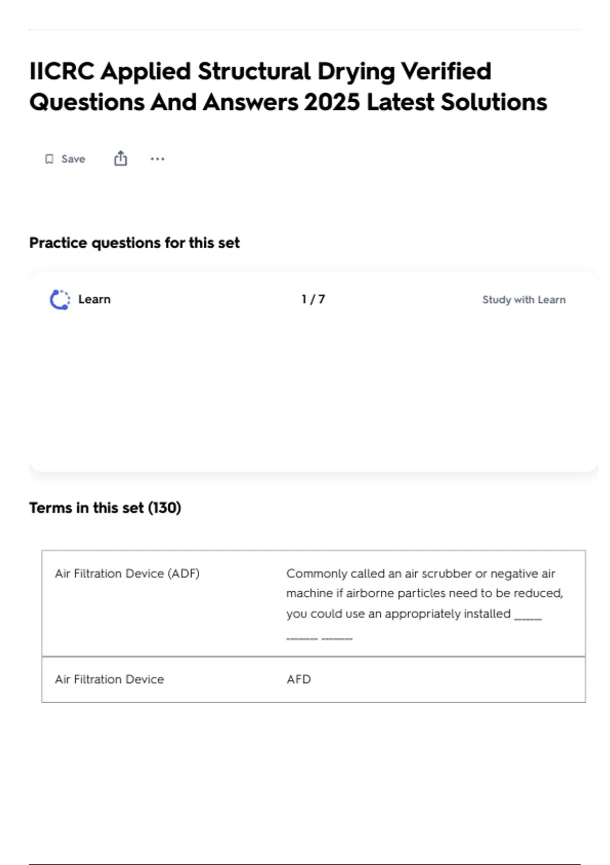Click 2025 in the page title
Screen dimensions: 610x865
coord(332,102)
